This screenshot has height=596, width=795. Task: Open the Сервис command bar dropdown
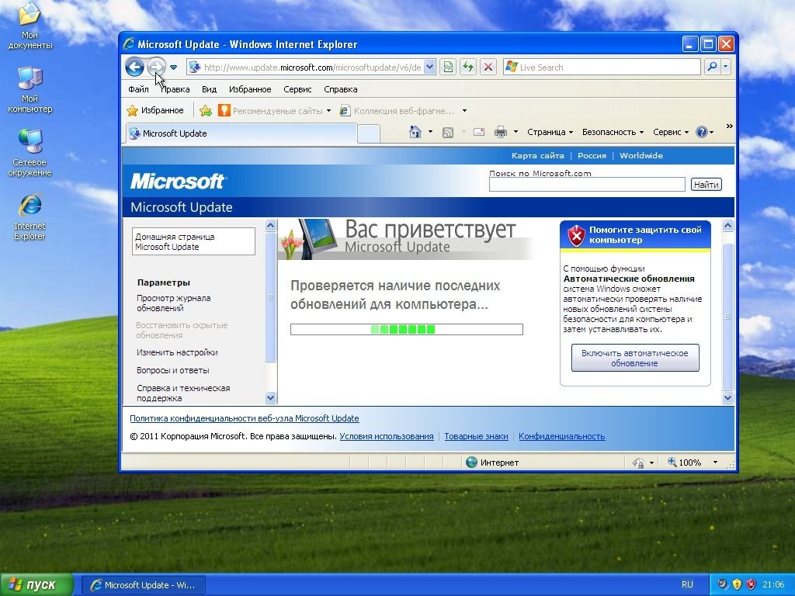coord(670,132)
